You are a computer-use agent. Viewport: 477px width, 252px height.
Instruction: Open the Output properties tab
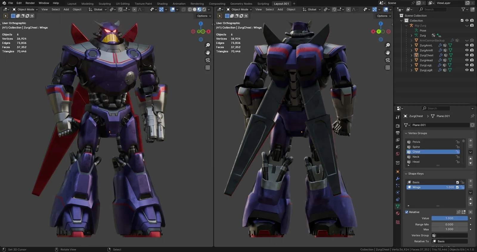point(398,133)
